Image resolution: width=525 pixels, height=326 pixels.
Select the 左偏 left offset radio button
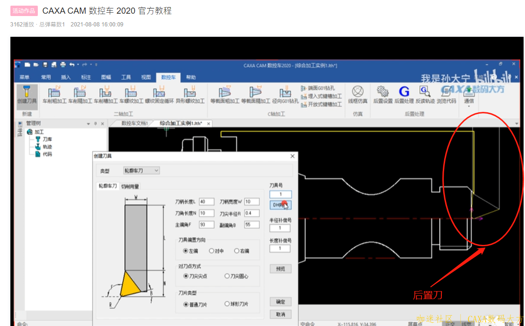186,251
